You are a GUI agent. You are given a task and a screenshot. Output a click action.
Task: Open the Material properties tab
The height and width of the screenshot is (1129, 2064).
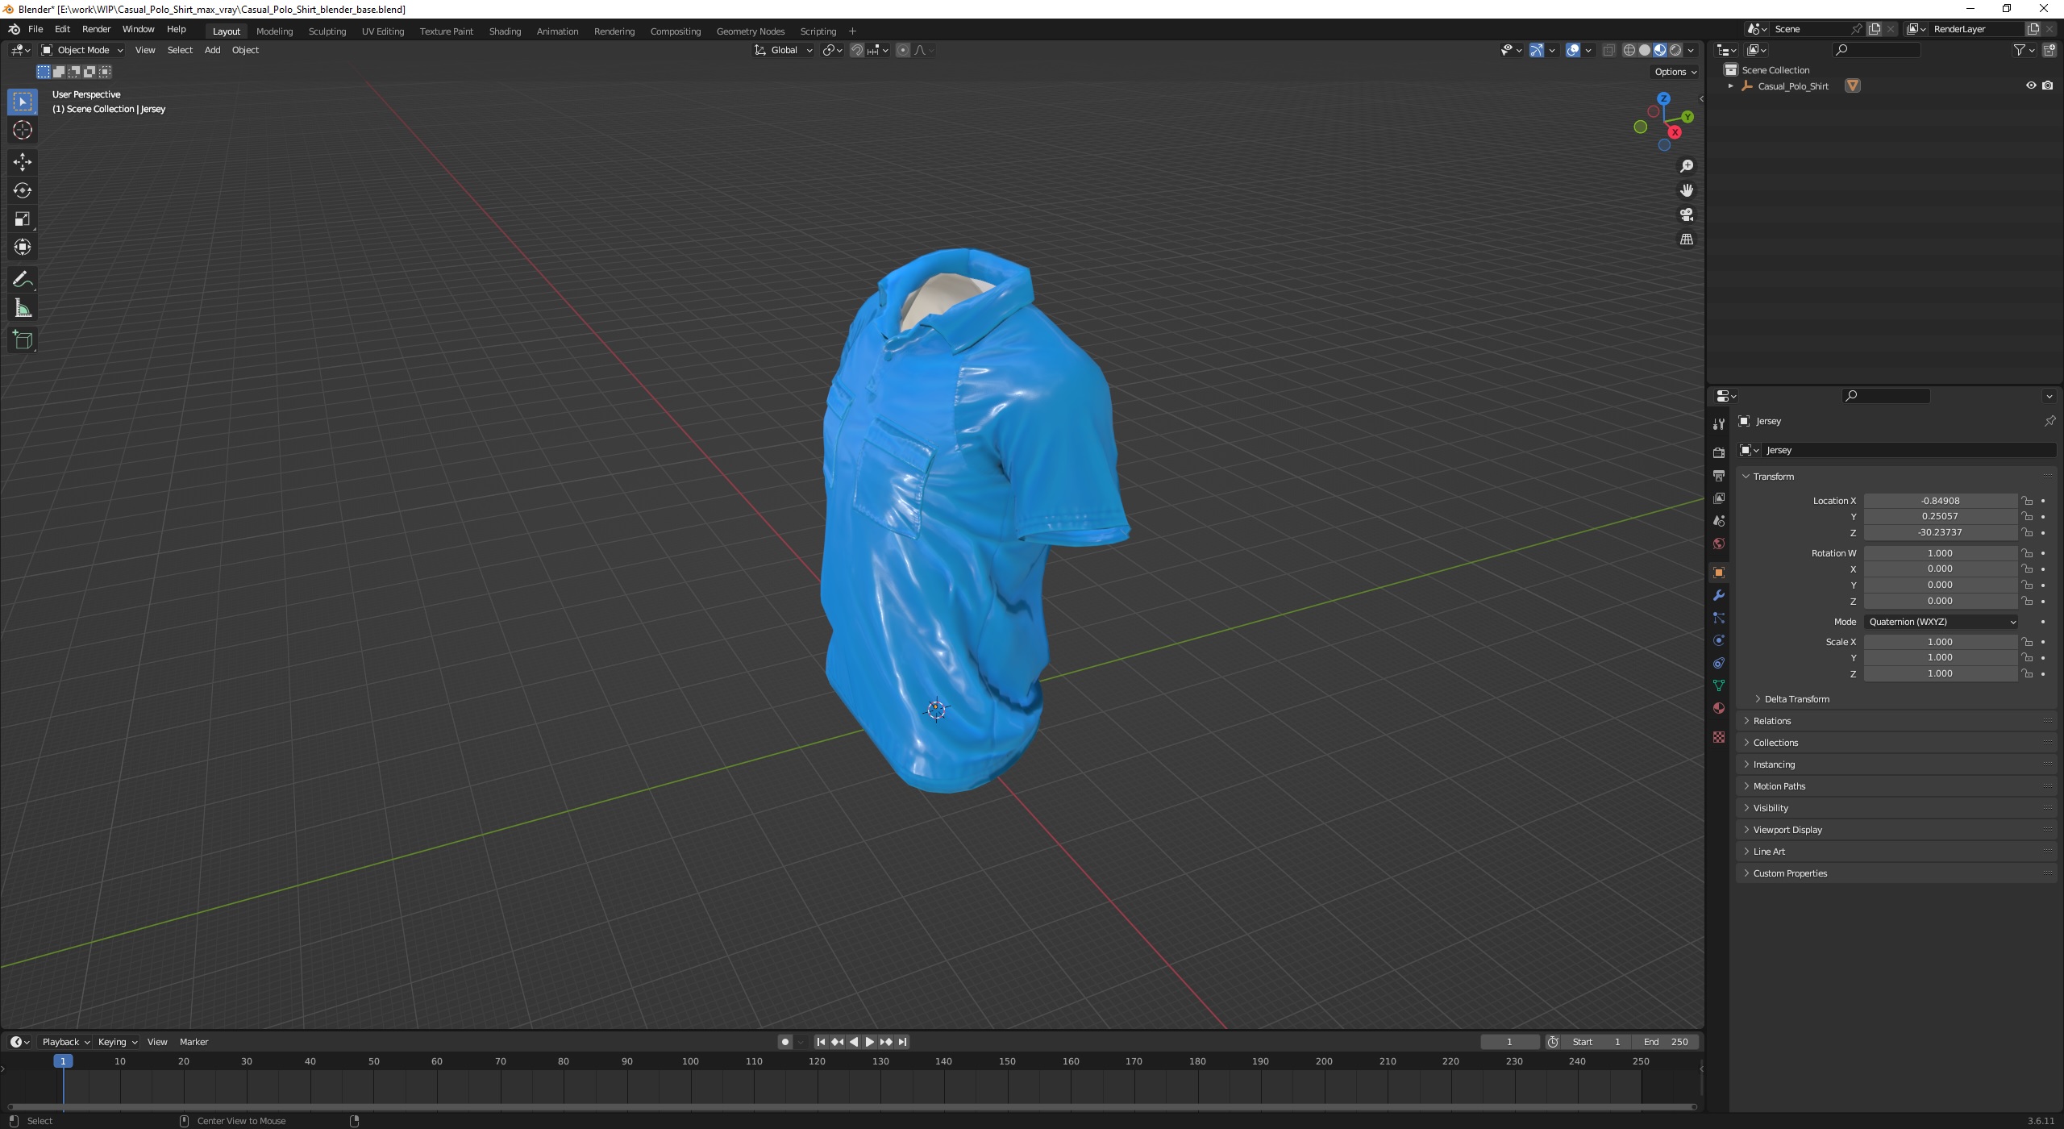(1719, 708)
